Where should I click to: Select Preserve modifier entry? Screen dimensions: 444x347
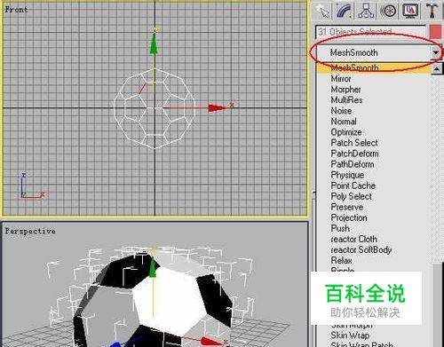coord(347,207)
